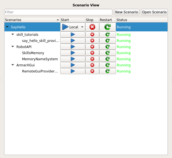Stop the RemoteGuiProvider component
Viewport: 172px width, 158px height.
coord(92,71)
